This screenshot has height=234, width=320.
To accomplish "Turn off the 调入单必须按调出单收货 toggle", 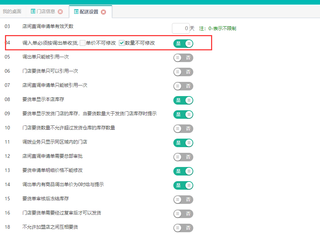I will tap(183, 44).
